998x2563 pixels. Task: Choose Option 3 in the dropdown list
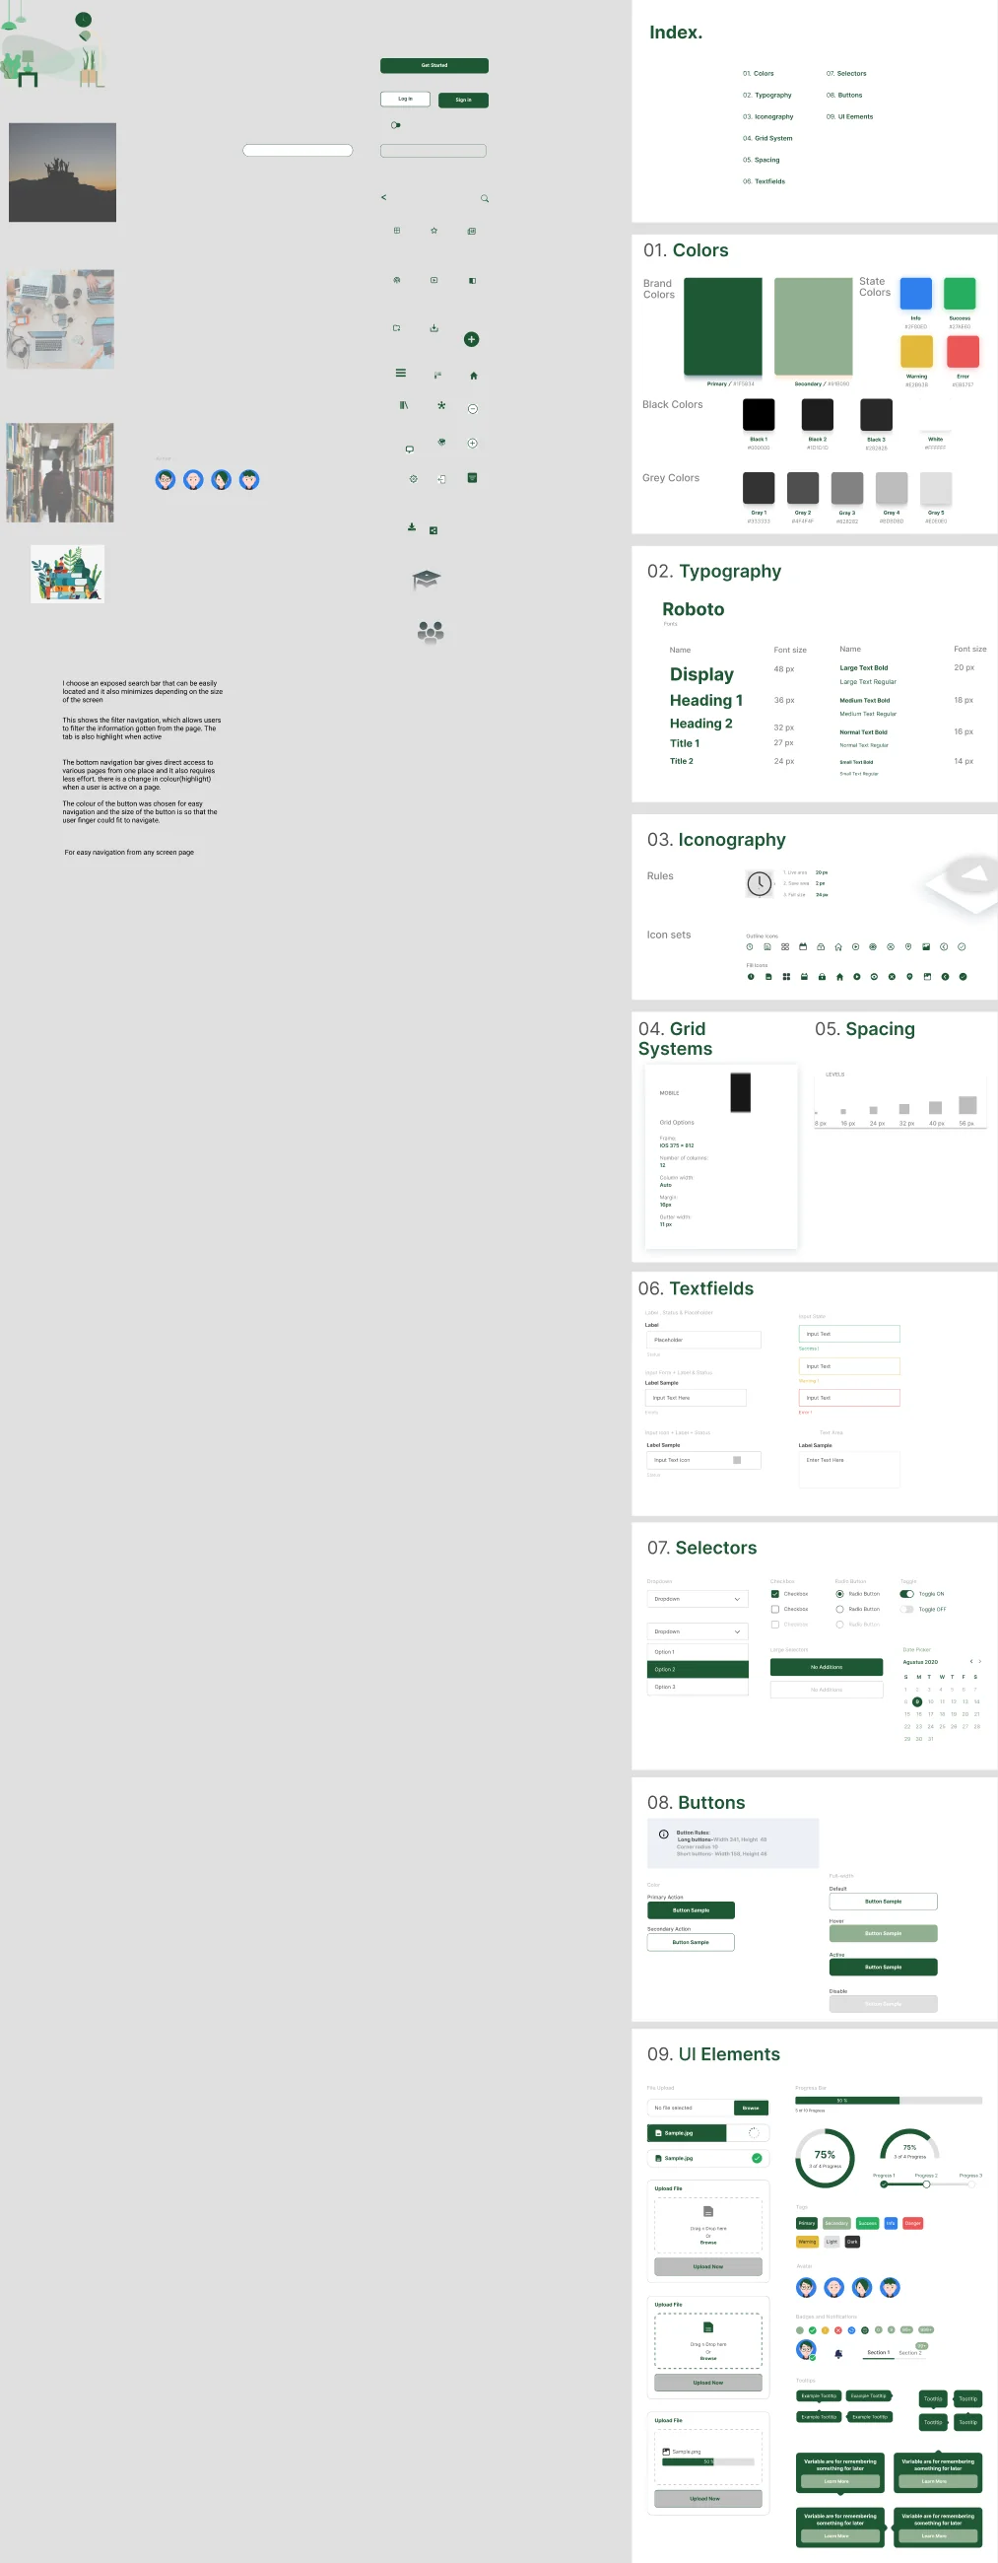tap(698, 1687)
